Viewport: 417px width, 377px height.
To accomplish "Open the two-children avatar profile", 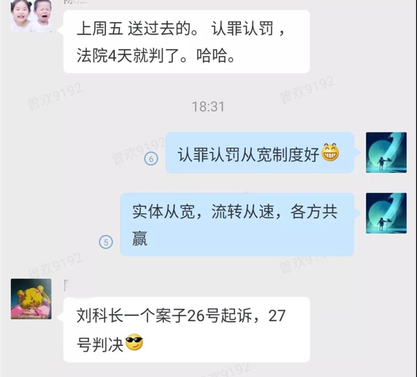I will pyautogui.click(x=31, y=16).
